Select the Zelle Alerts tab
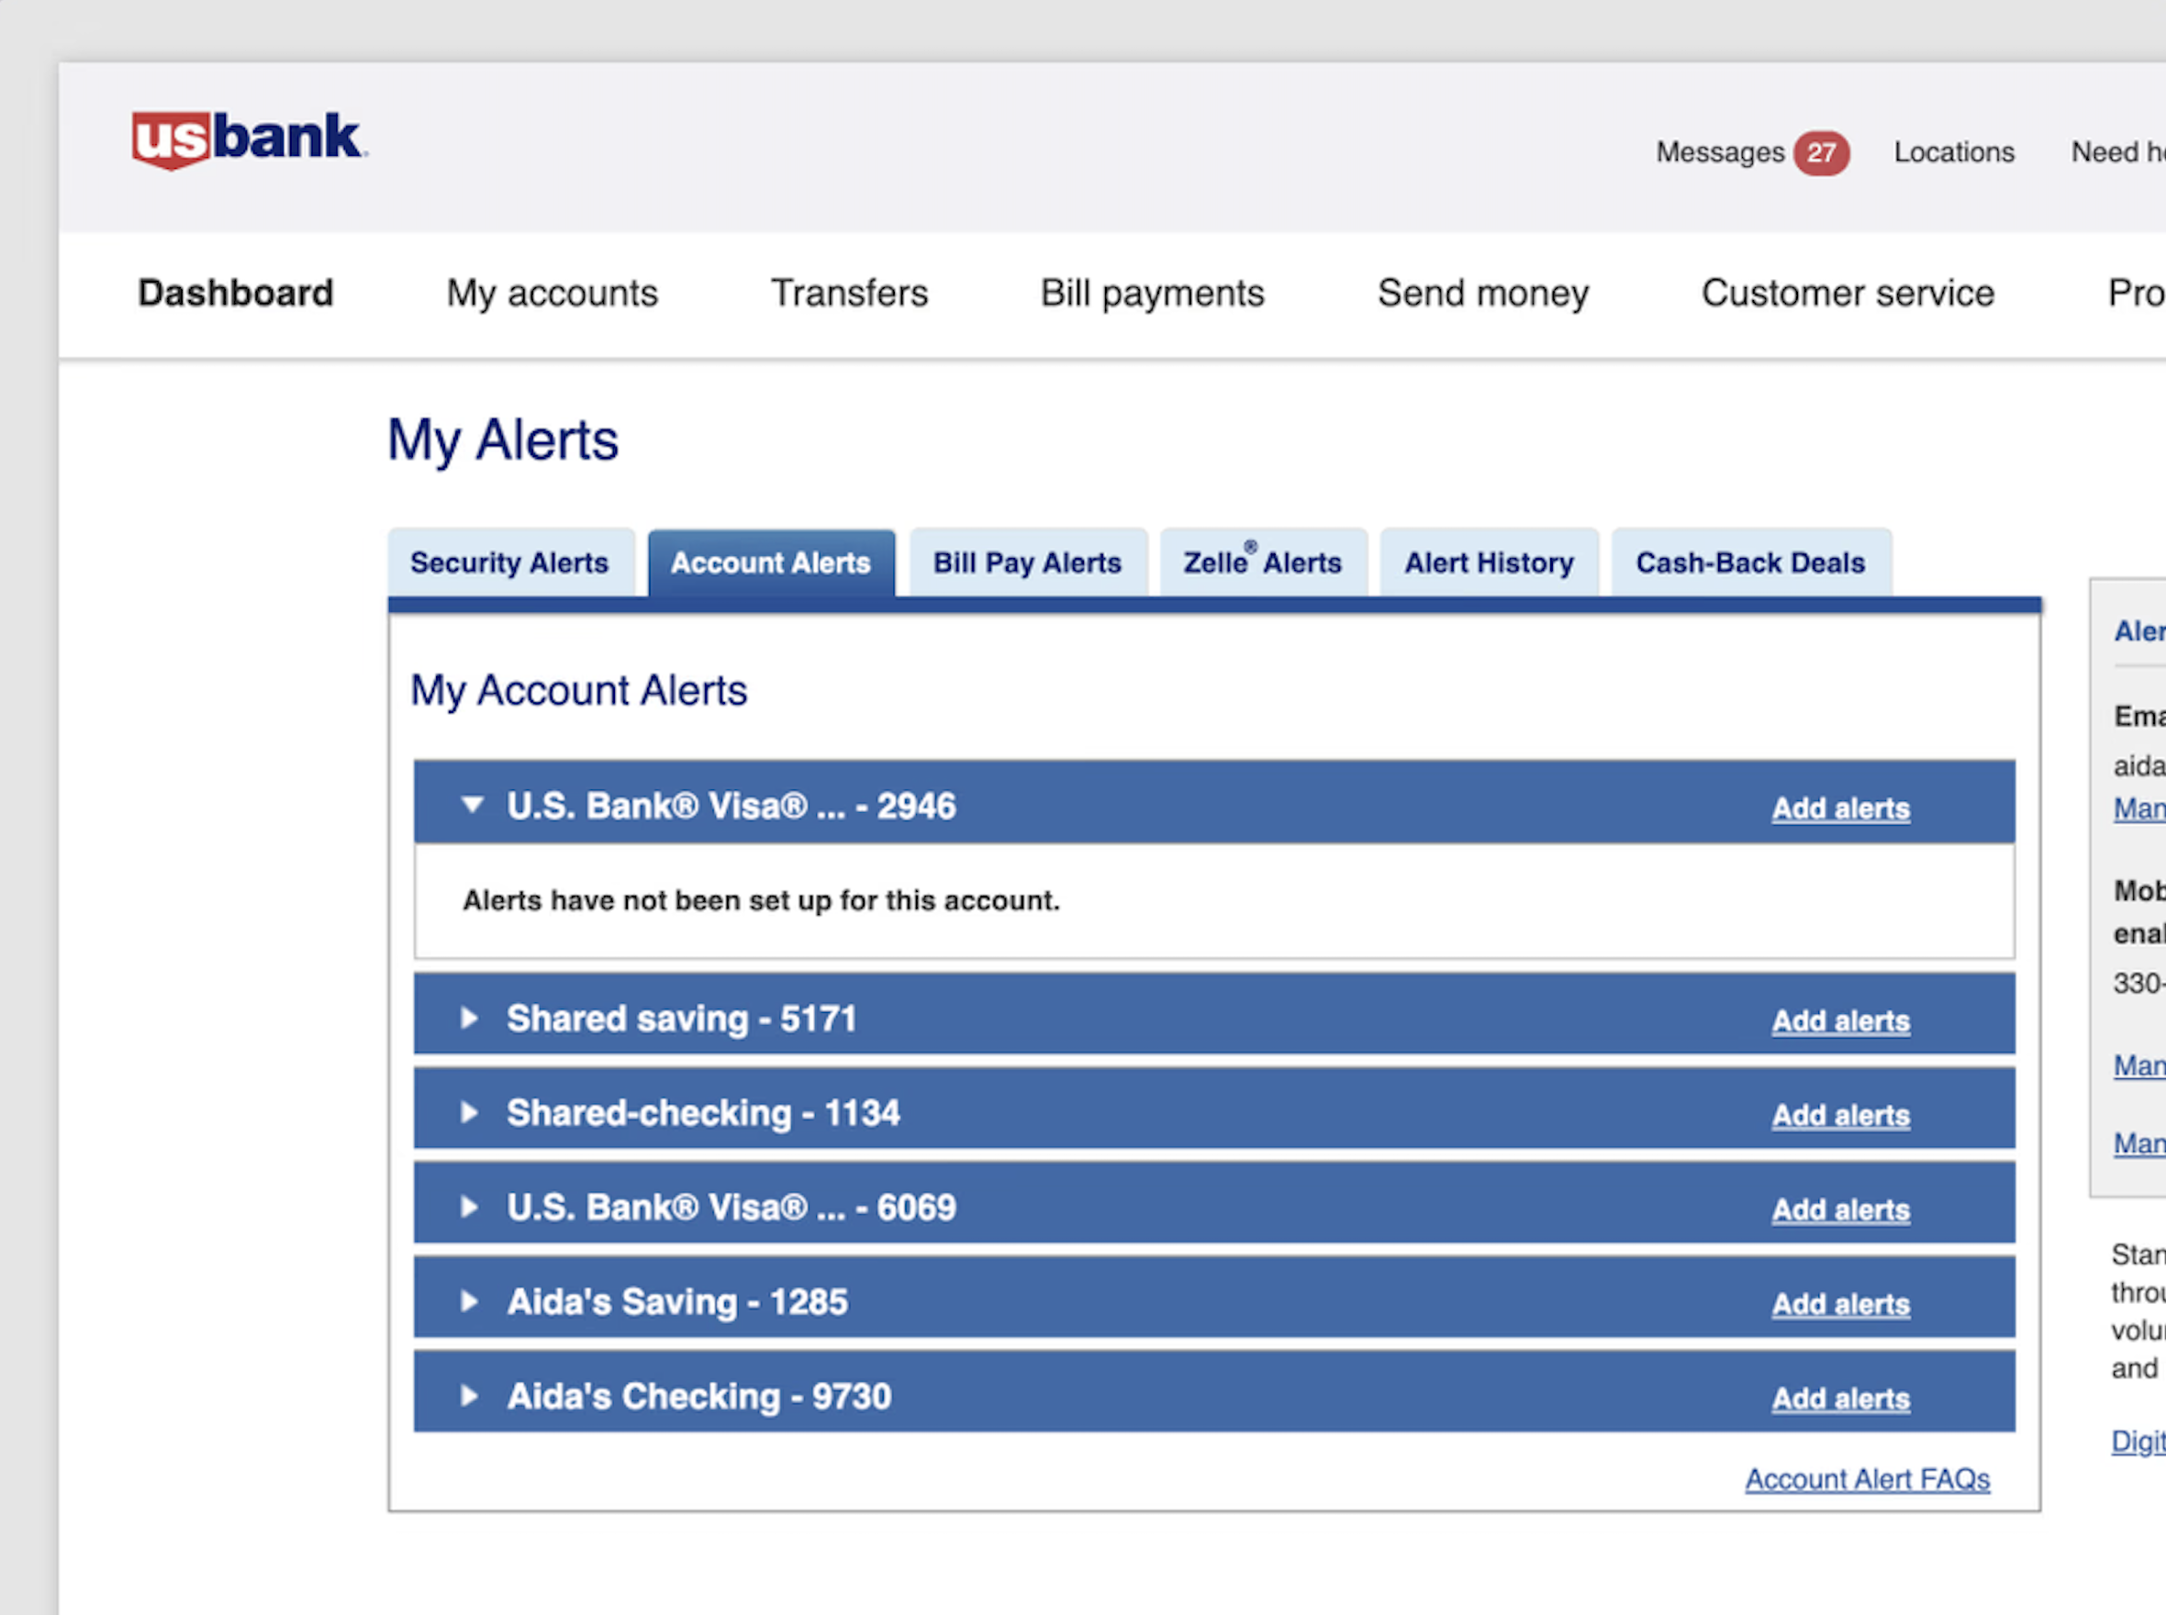The width and height of the screenshot is (2166, 1615). pyautogui.click(x=1263, y=562)
